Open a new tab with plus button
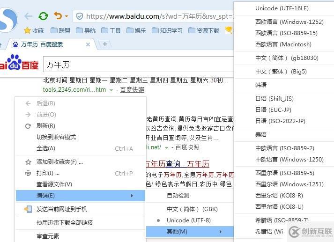334x242 pixels. 105,44
